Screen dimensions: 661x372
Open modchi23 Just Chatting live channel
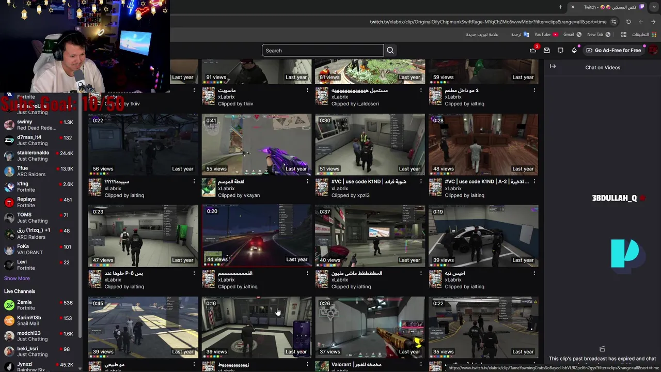pyautogui.click(x=39, y=336)
